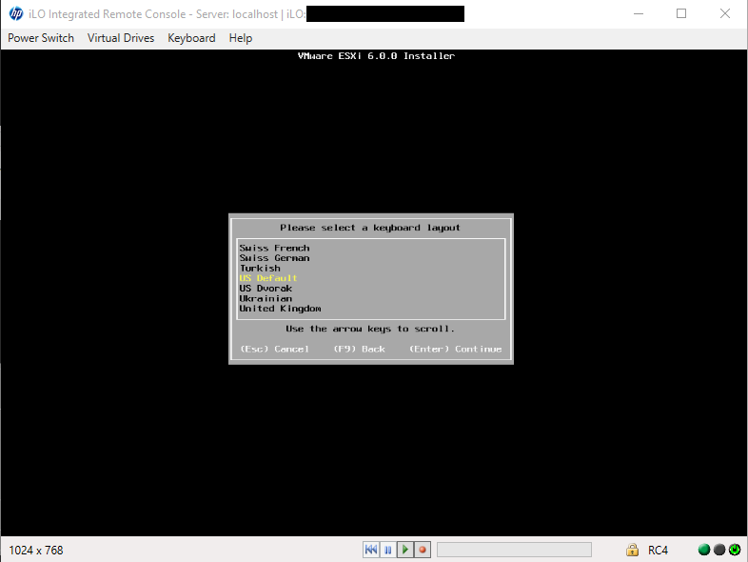Minimize the iLO Remote Console window

tap(639, 13)
